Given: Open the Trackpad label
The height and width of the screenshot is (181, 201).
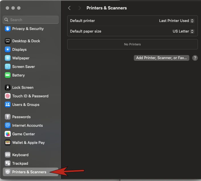Looking at the screenshot, I should pos(20,163).
